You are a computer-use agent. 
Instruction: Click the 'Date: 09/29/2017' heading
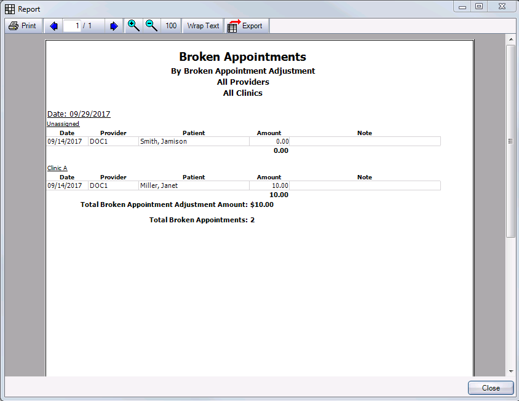[79, 114]
